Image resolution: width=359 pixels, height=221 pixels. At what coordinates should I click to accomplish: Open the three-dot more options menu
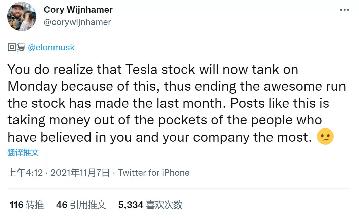[344, 10]
